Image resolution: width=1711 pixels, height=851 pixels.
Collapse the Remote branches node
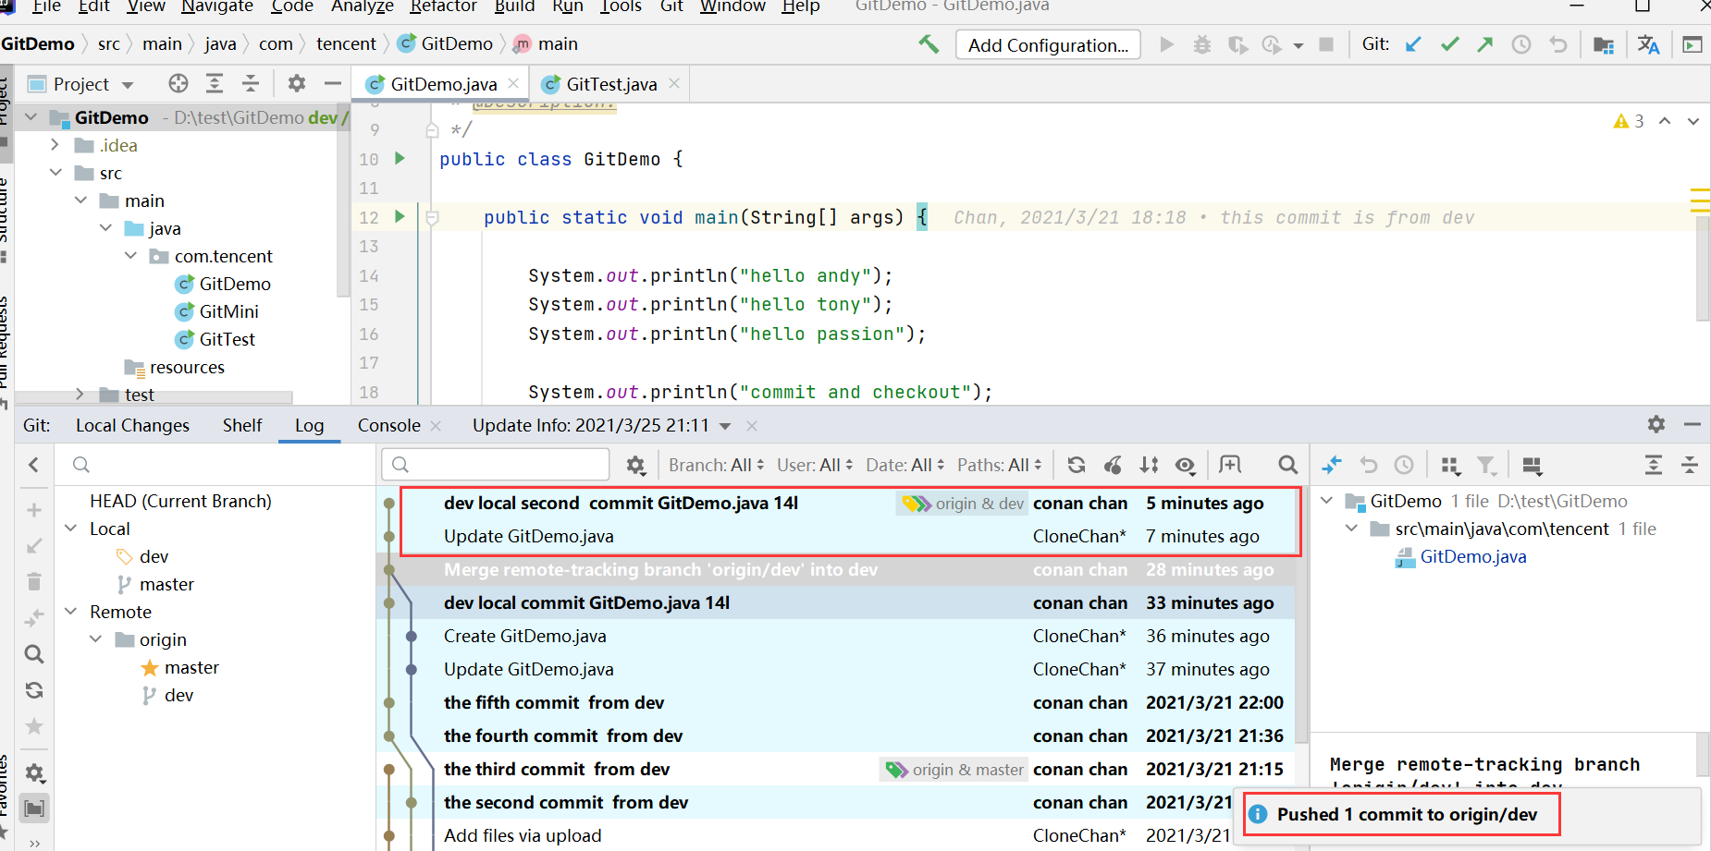(x=71, y=611)
